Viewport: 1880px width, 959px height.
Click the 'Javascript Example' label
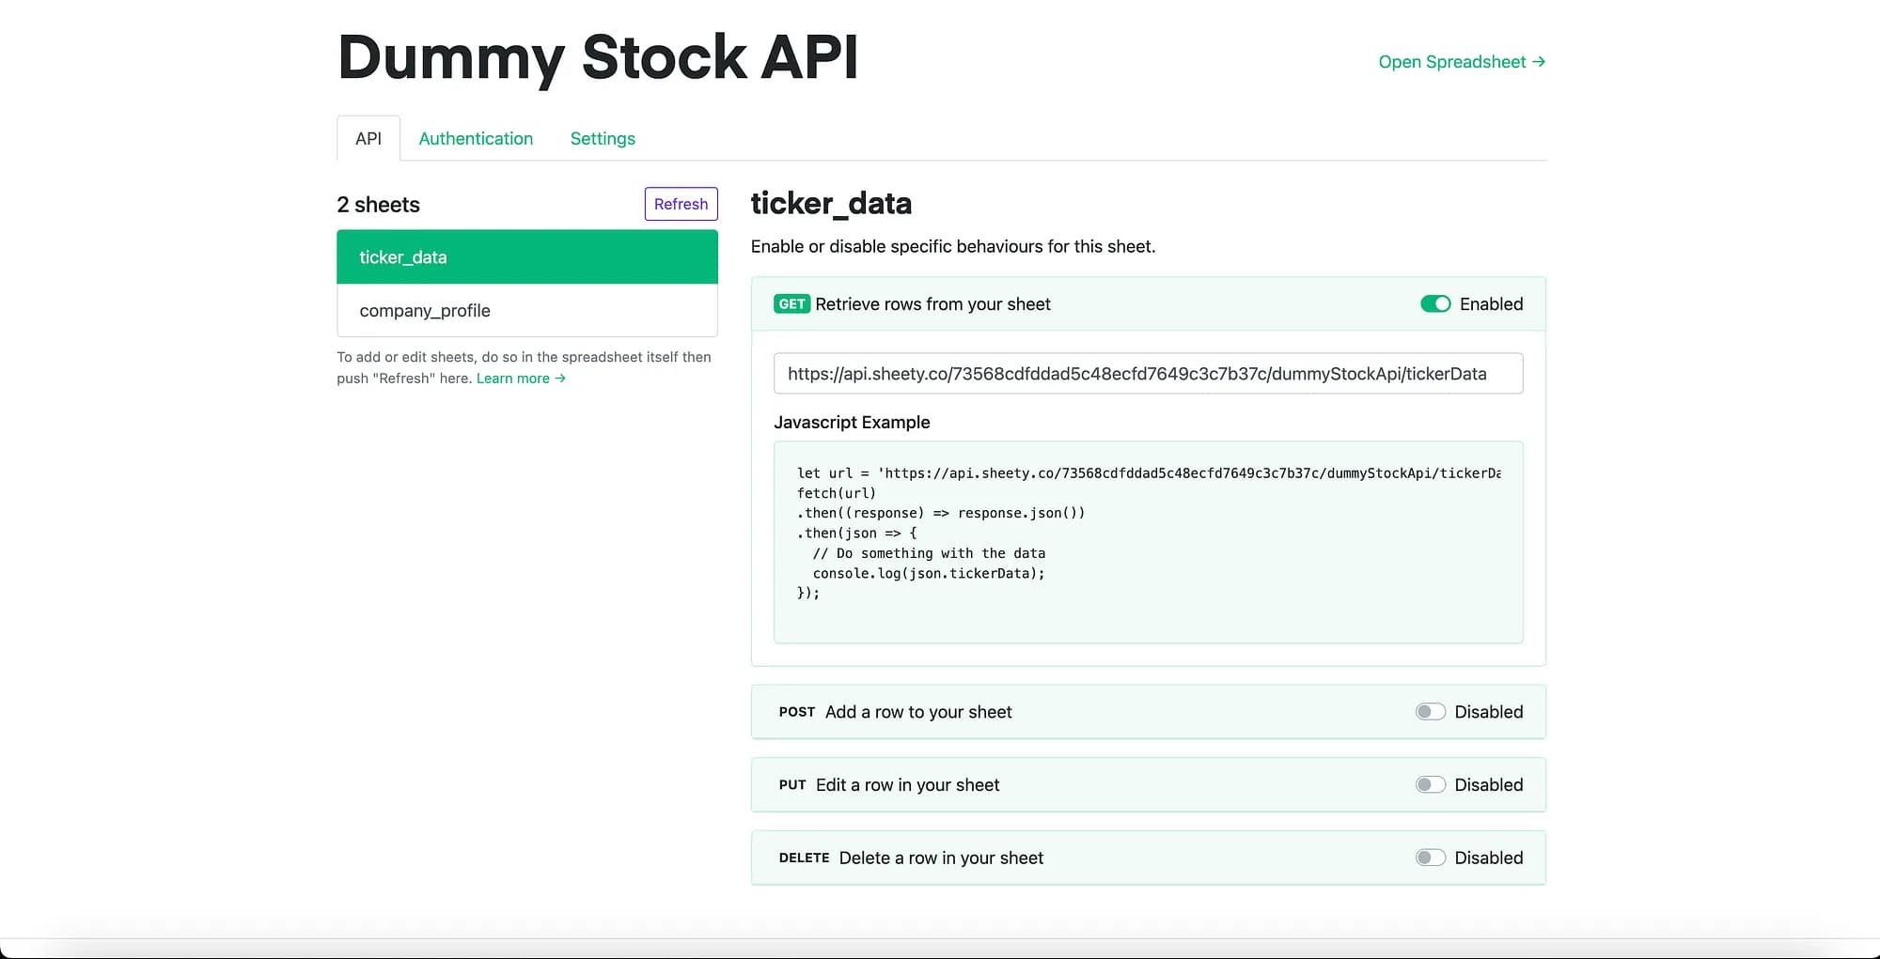point(852,422)
